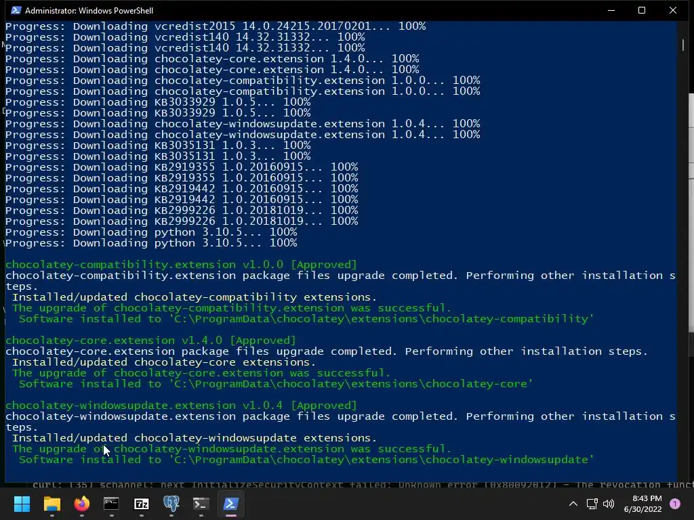Screen dimensions: 694x520
Task: Open volume control tray icon
Action: (x=609, y=504)
